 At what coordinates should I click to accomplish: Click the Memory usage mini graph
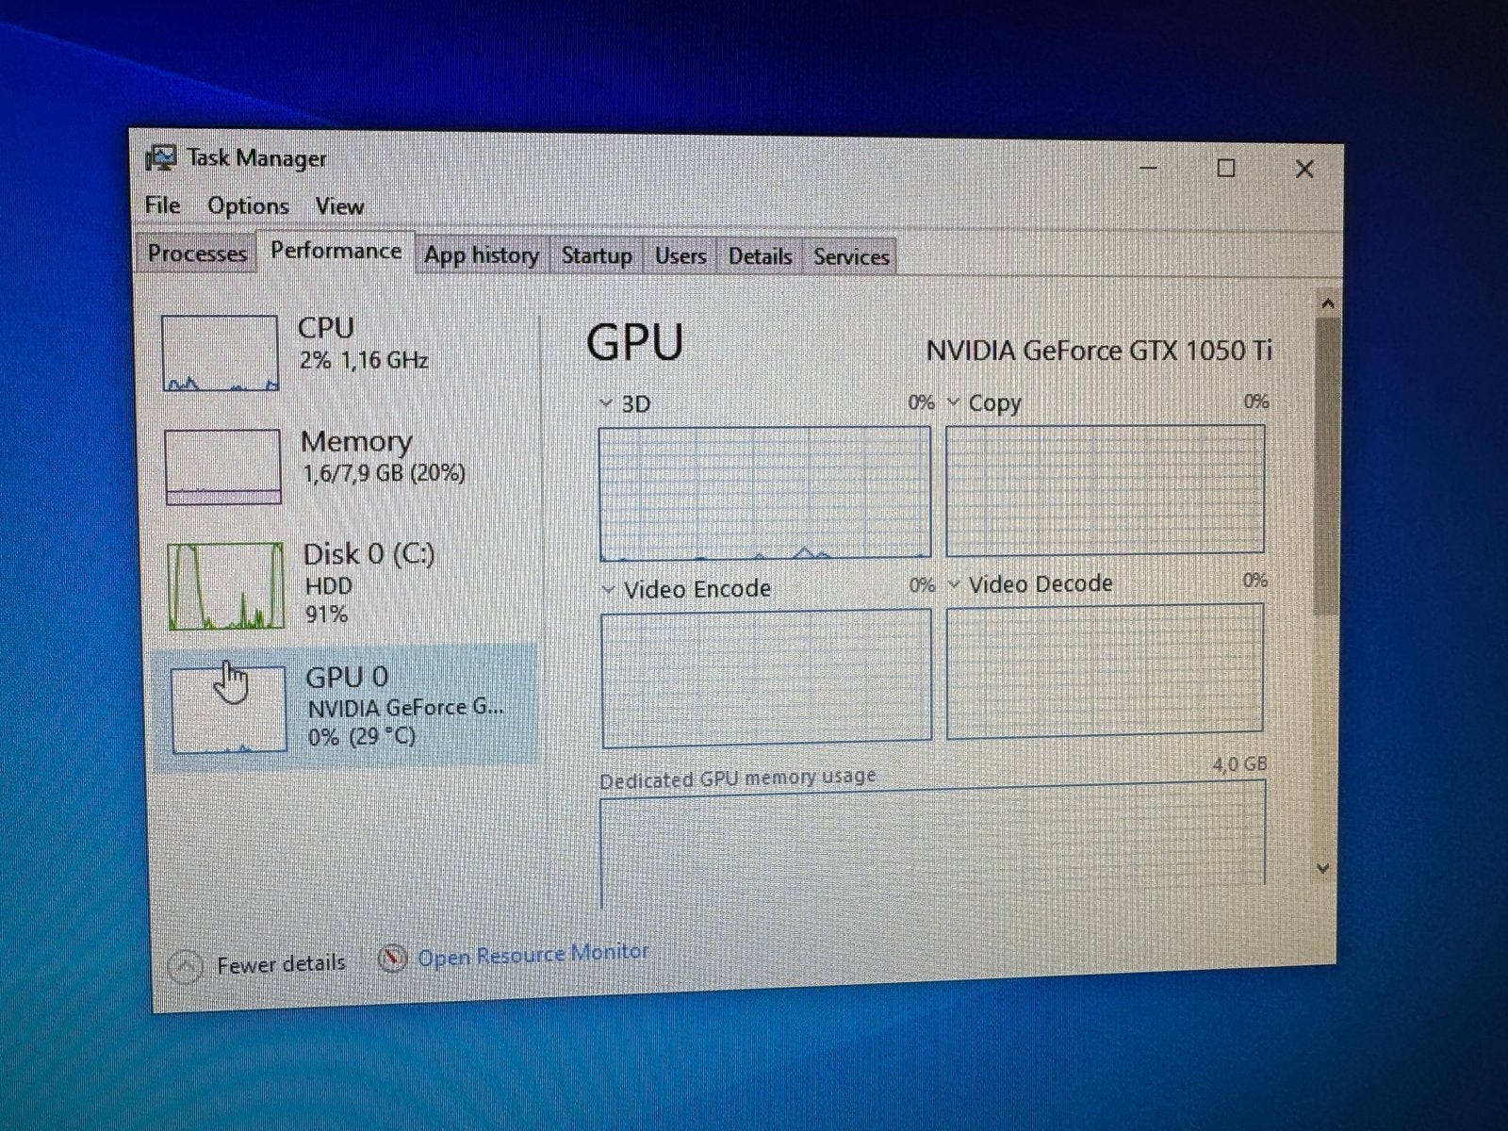pyautogui.click(x=223, y=467)
